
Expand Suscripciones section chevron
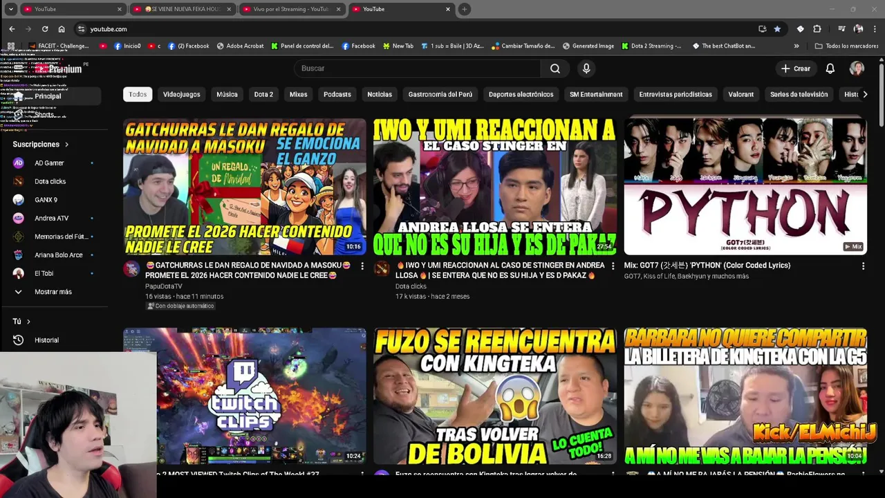coord(66,145)
